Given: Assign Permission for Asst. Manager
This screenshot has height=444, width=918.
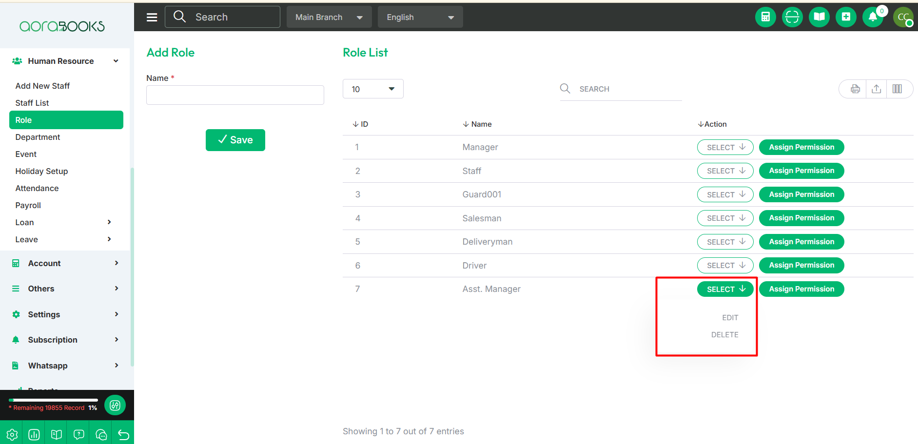Looking at the screenshot, I should pos(801,289).
